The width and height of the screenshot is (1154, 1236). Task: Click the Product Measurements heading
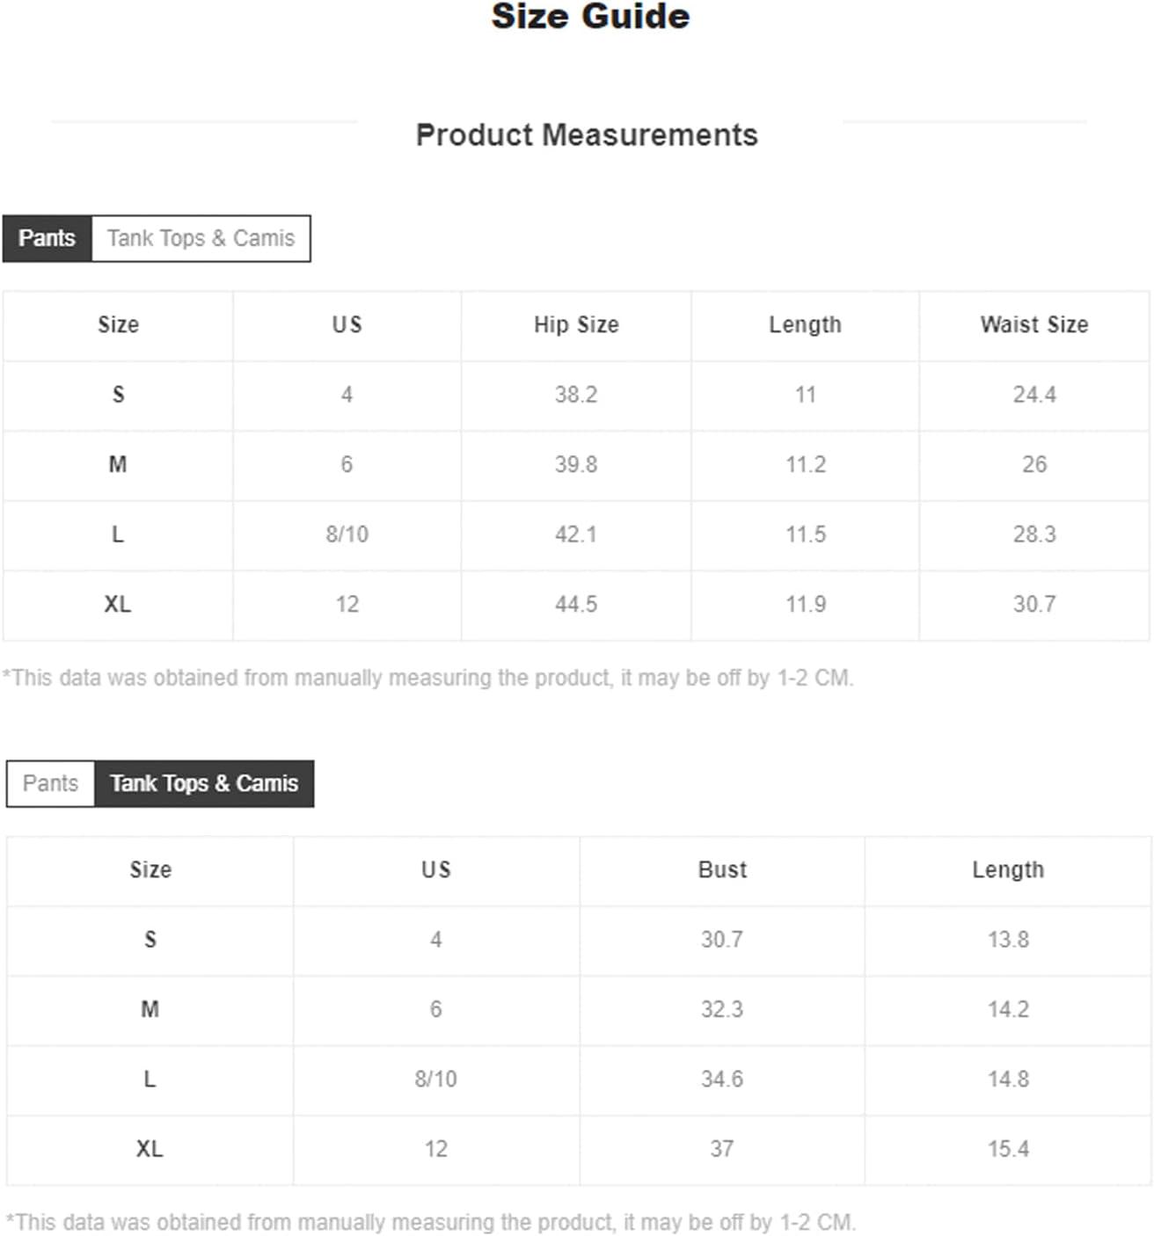point(587,135)
